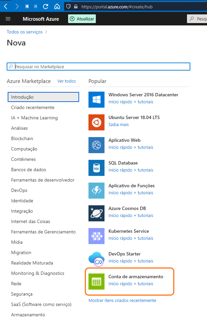Click the browser fast-forward button

(36, 7)
